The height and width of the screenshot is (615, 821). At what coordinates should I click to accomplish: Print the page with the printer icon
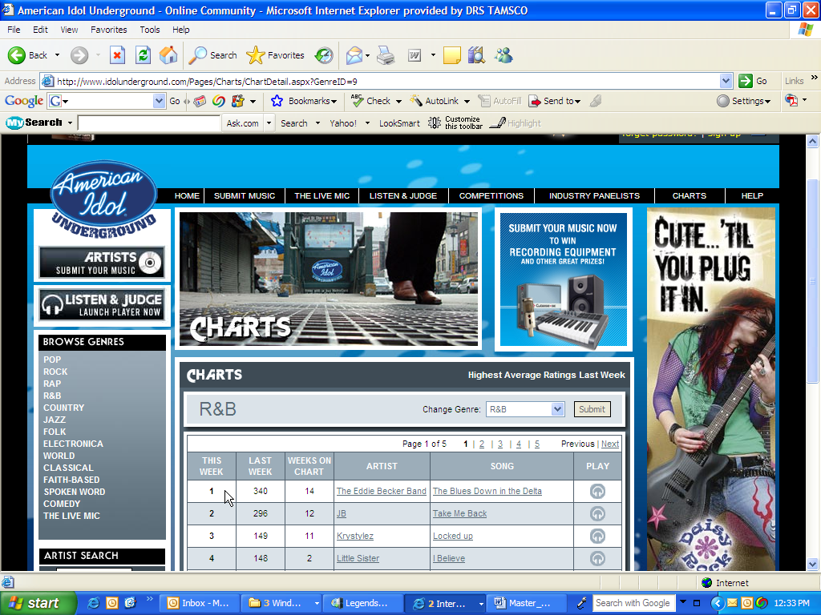tap(386, 55)
